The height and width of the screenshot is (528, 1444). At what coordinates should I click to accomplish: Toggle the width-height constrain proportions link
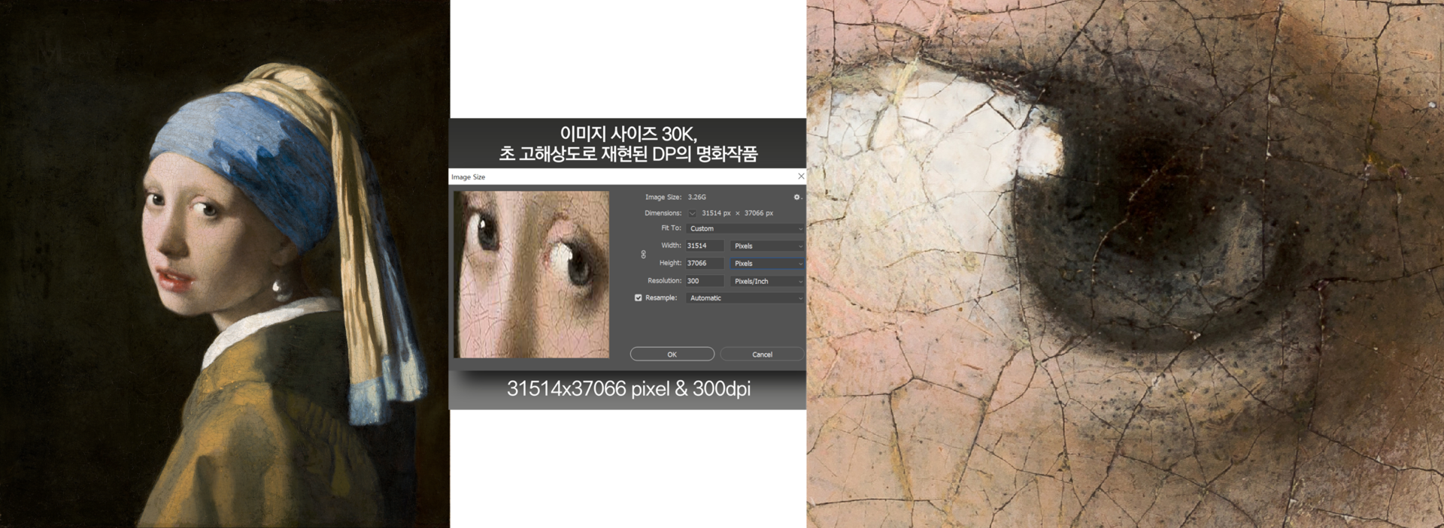[x=643, y=255]
